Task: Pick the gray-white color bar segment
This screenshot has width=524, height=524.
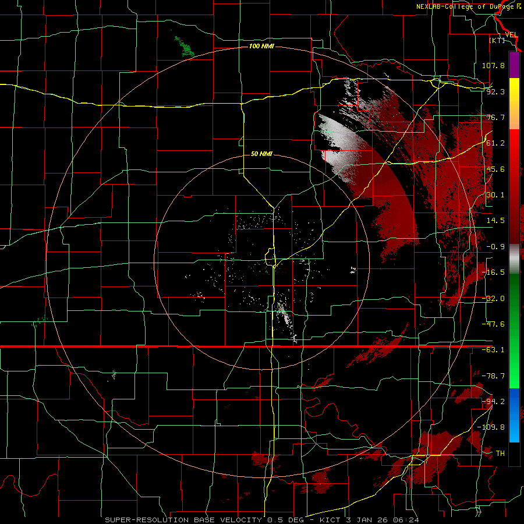Action: pyautogui.click(x=514, y=257)
